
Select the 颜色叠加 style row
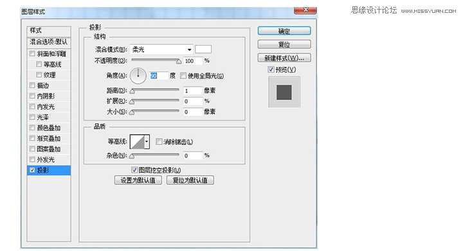tap(49, 128)
